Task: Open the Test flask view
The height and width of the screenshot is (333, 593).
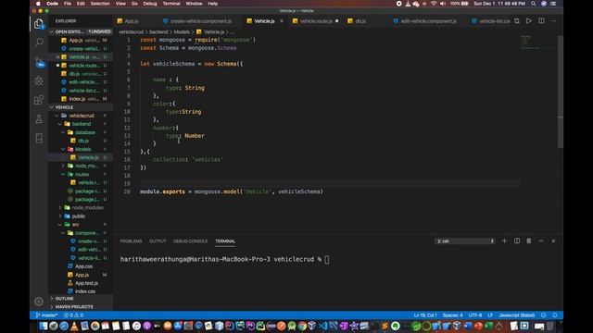Action: (x=39, y=119)
